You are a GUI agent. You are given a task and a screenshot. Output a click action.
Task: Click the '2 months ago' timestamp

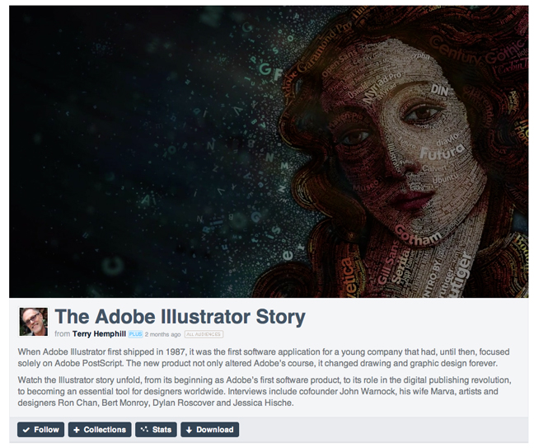point(162,334)
